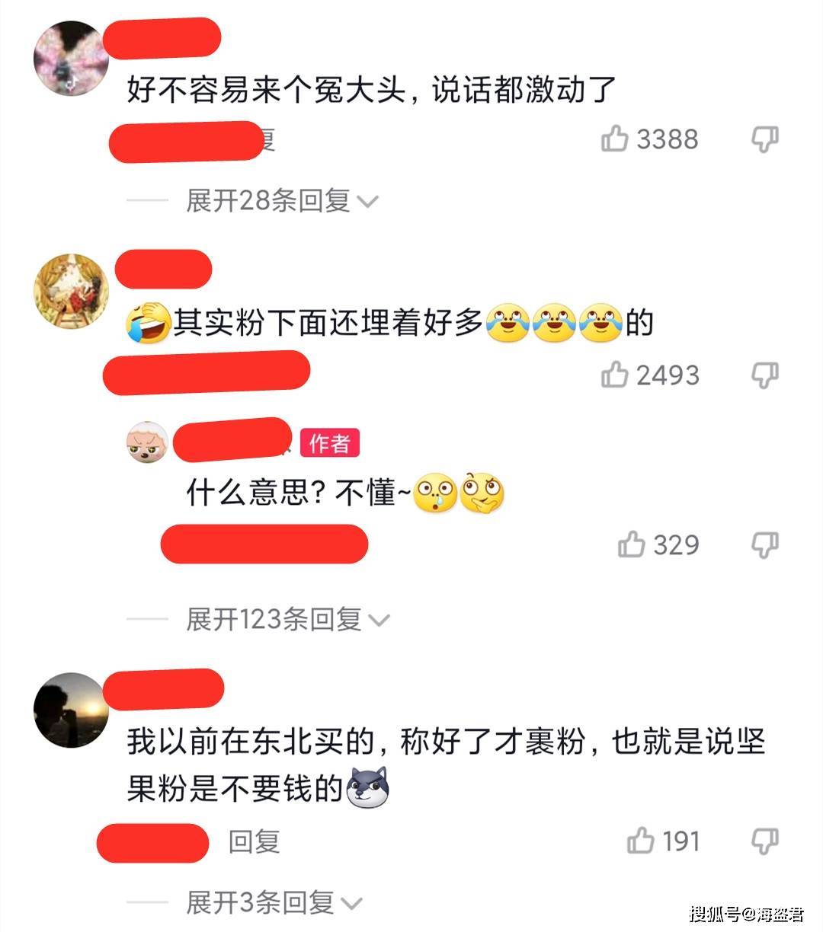Open the second commenter's golden avatar
Viewport: 823px width, 932px height.
72,292
